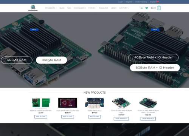Open the Downloads menu item
The width and height of the screenshot is (189, 136).
pos(80,8)
